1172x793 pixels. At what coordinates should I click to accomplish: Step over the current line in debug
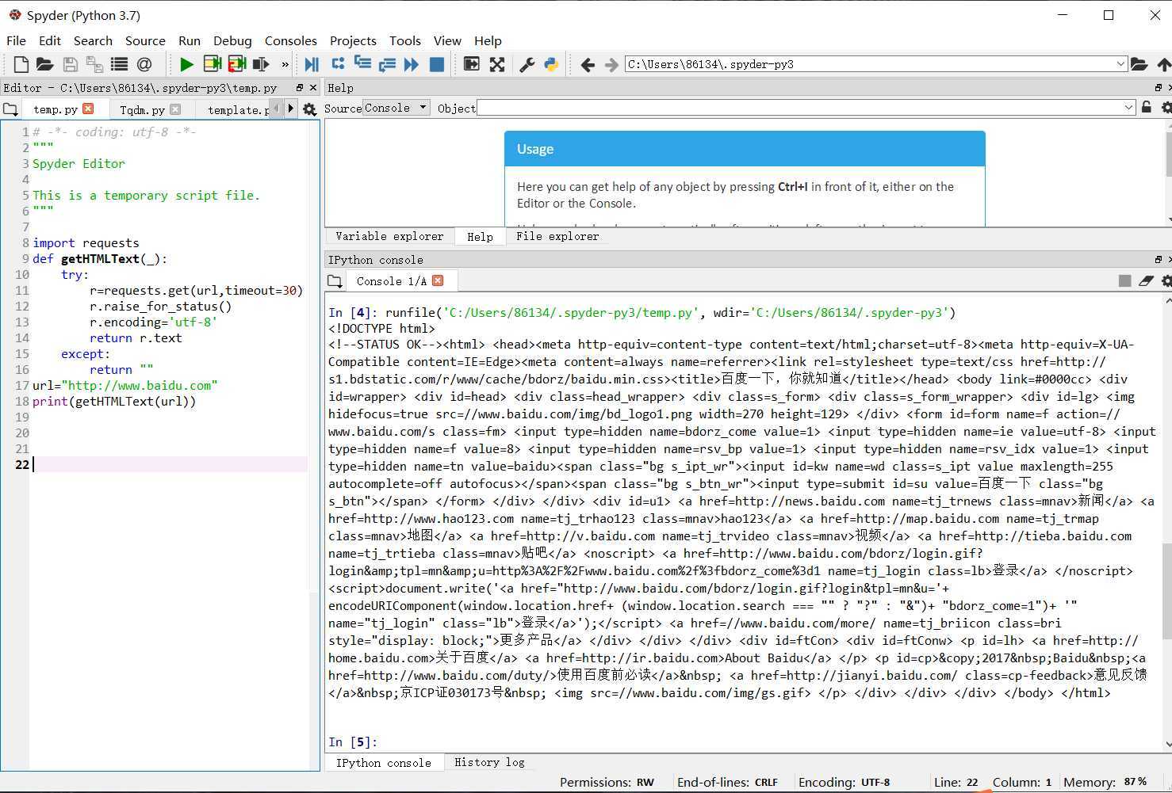pos(338,64)
